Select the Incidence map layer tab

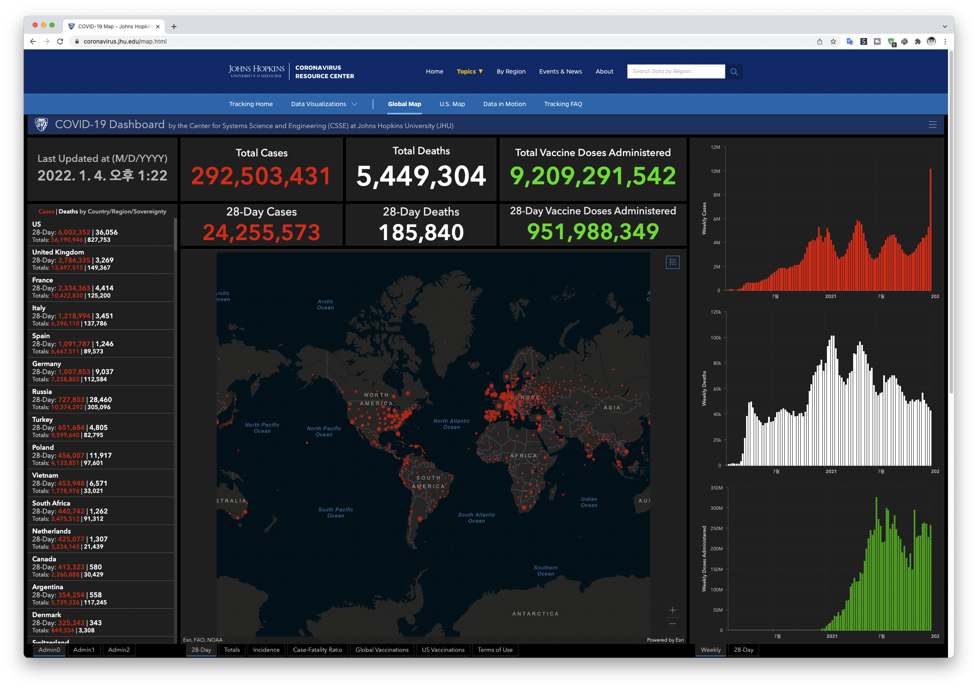(266, 649)
